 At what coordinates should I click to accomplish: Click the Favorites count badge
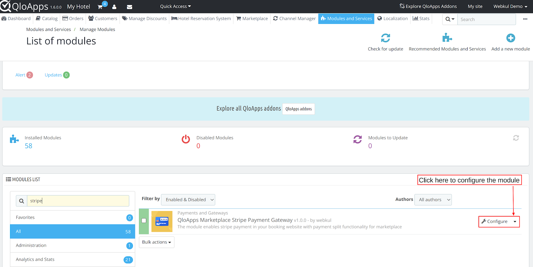tap(130, 218)
